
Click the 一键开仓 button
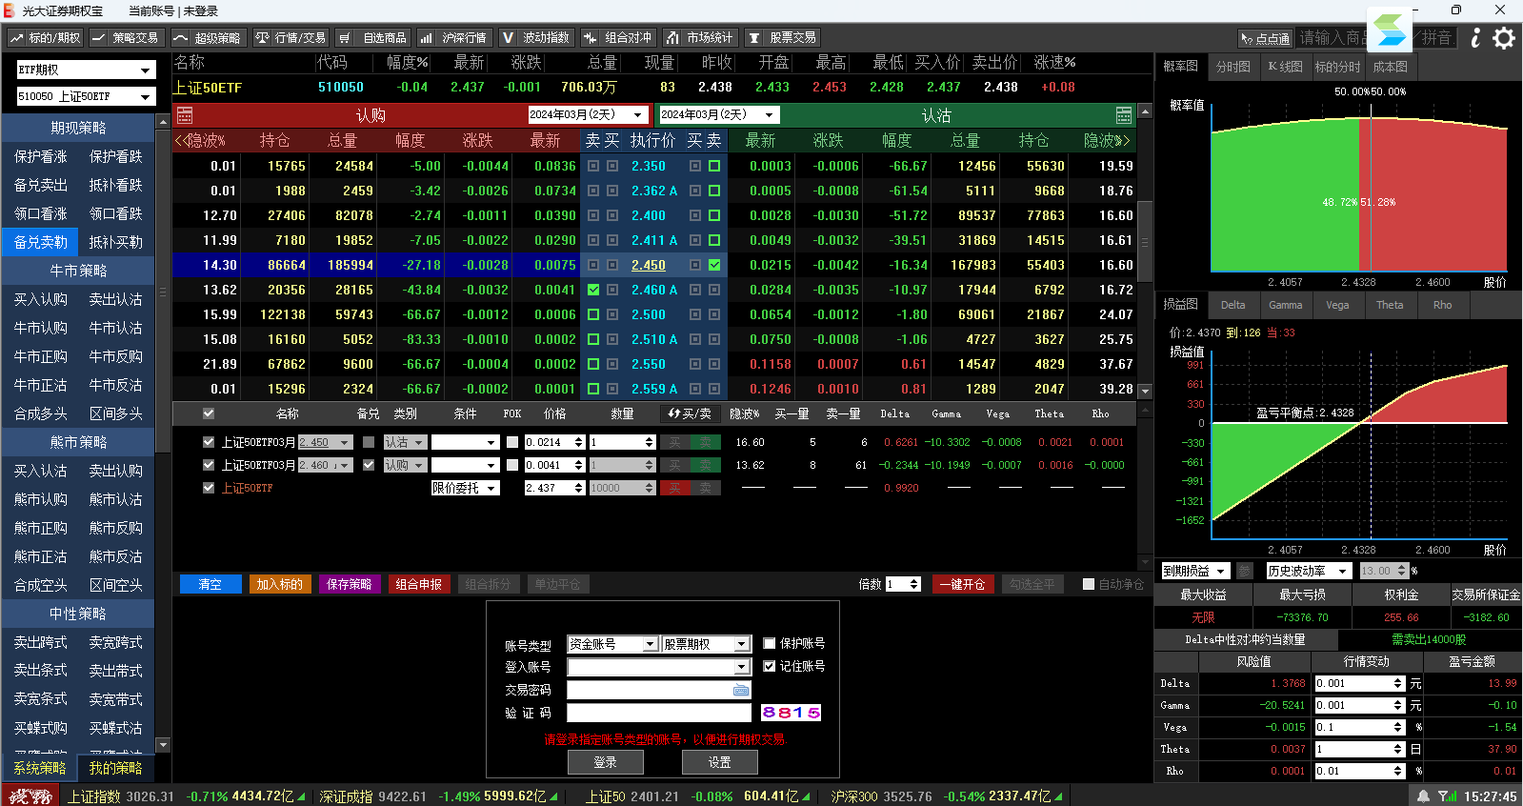[962, 584]
